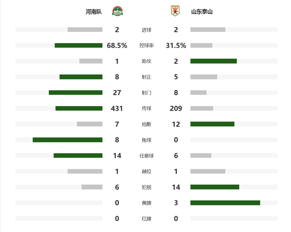Click Shandong's green assists bar
Viewport: 291px width, 232px height.
[x=214, y=61]
